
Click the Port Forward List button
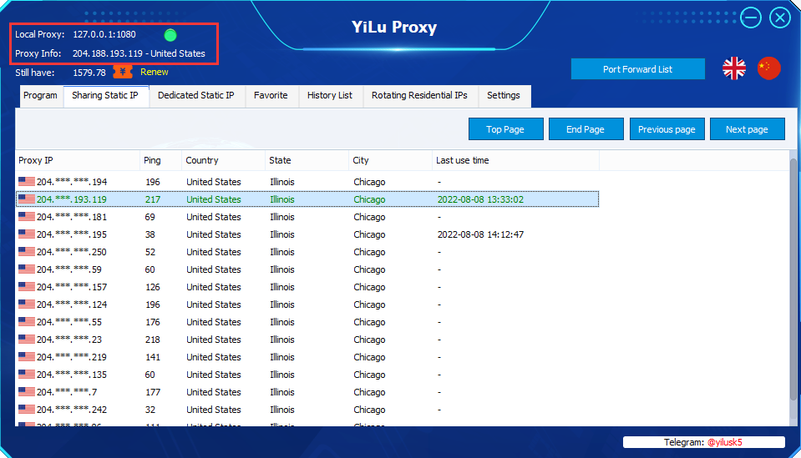point(637,69)
